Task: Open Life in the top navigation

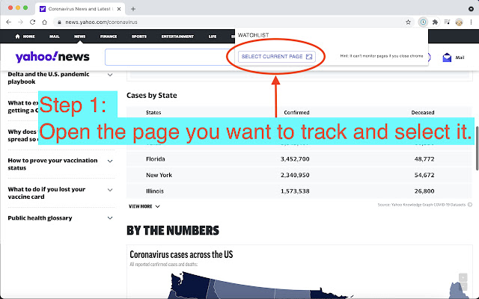Action: point(213,37)
